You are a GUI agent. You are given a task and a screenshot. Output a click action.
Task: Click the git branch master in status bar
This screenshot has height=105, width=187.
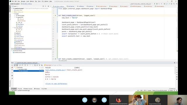click(171, 90)
